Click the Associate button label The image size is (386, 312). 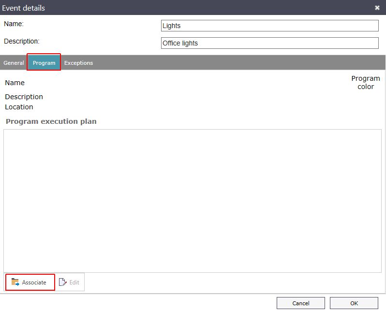pos(34,282)
